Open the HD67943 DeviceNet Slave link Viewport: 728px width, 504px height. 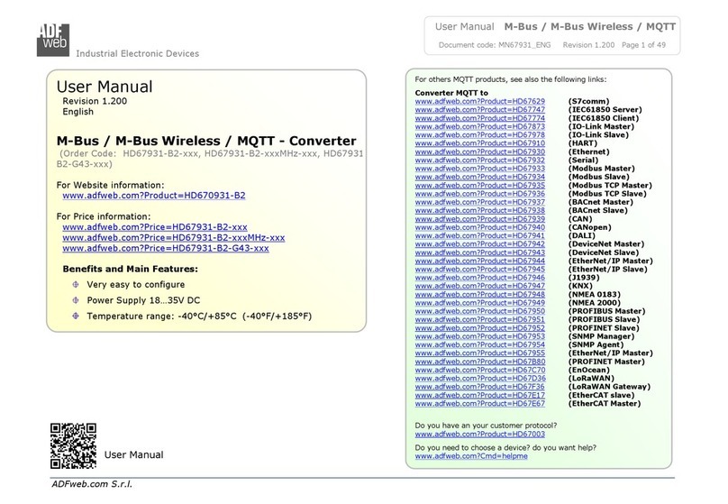pos(480,252)
